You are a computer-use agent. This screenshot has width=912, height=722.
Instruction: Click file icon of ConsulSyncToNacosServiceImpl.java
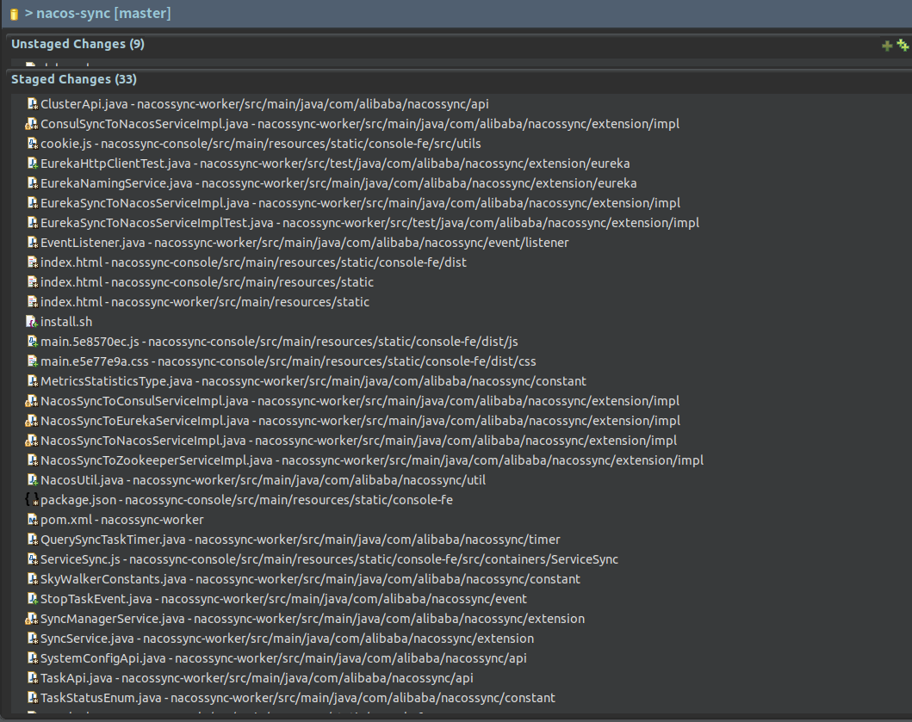click(31, 124)
